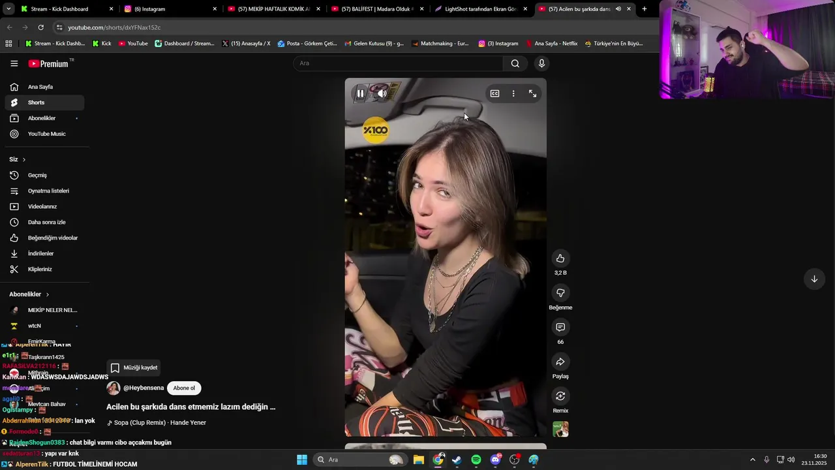Click the address bar showing youtube.com/shorts

point(352,27)
